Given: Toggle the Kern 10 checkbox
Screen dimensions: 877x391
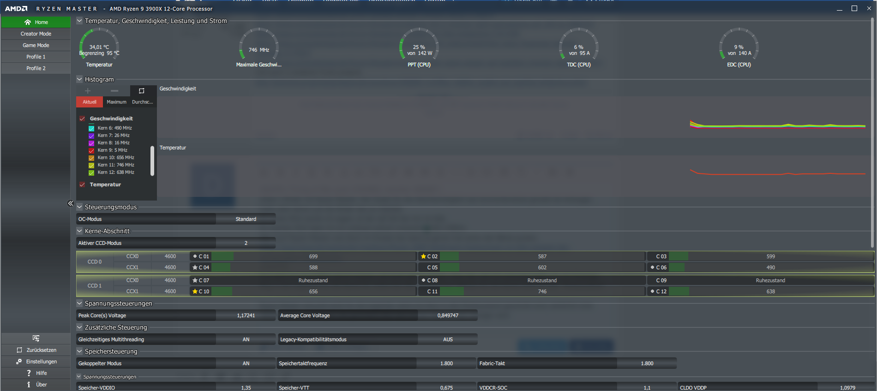Looking at the screenshot, I should [x=91, y=158].
